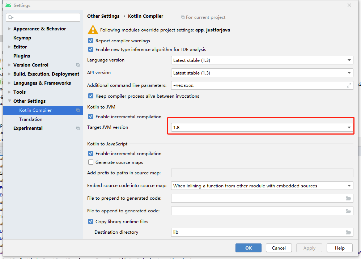This screenshot has width=361, height=259.
Task: Click folder browse icon for file to prepend
Action: [348, 198]
